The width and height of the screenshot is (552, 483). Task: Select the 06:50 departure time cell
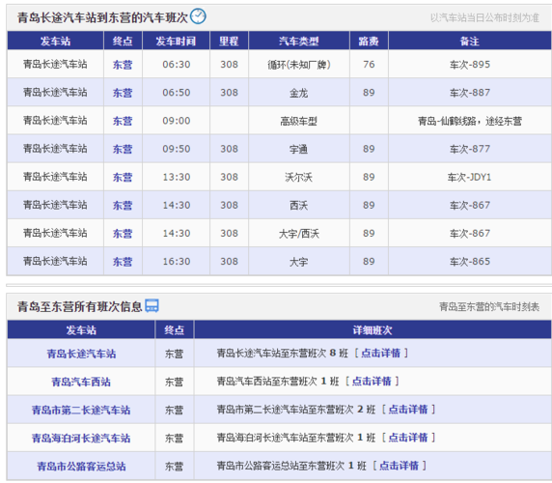click(x=176, y=93)
